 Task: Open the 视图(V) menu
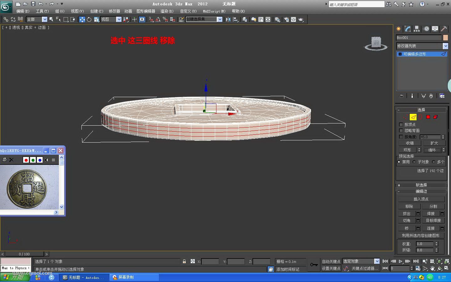(x=77, y=11)
